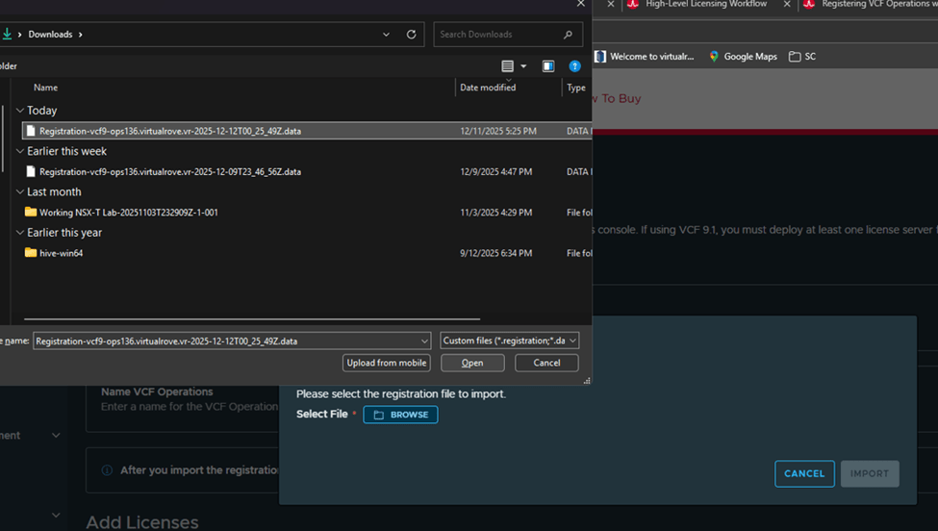
Task: Open the blue help question mark icon
Action: pyautogui.click(x=575, y=66)
